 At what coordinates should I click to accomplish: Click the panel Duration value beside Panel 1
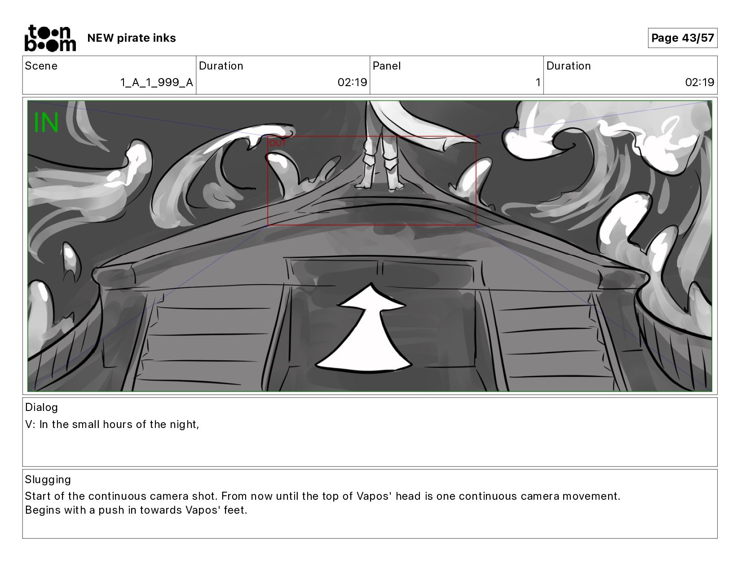(700, 83)
